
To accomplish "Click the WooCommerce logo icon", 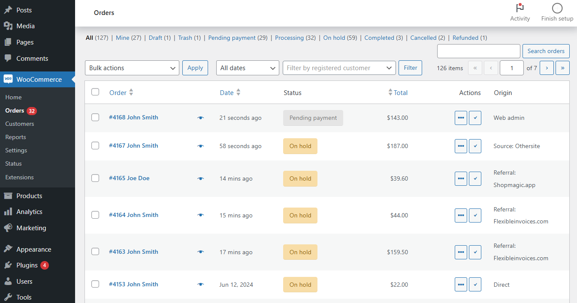I will click(8, 79).
